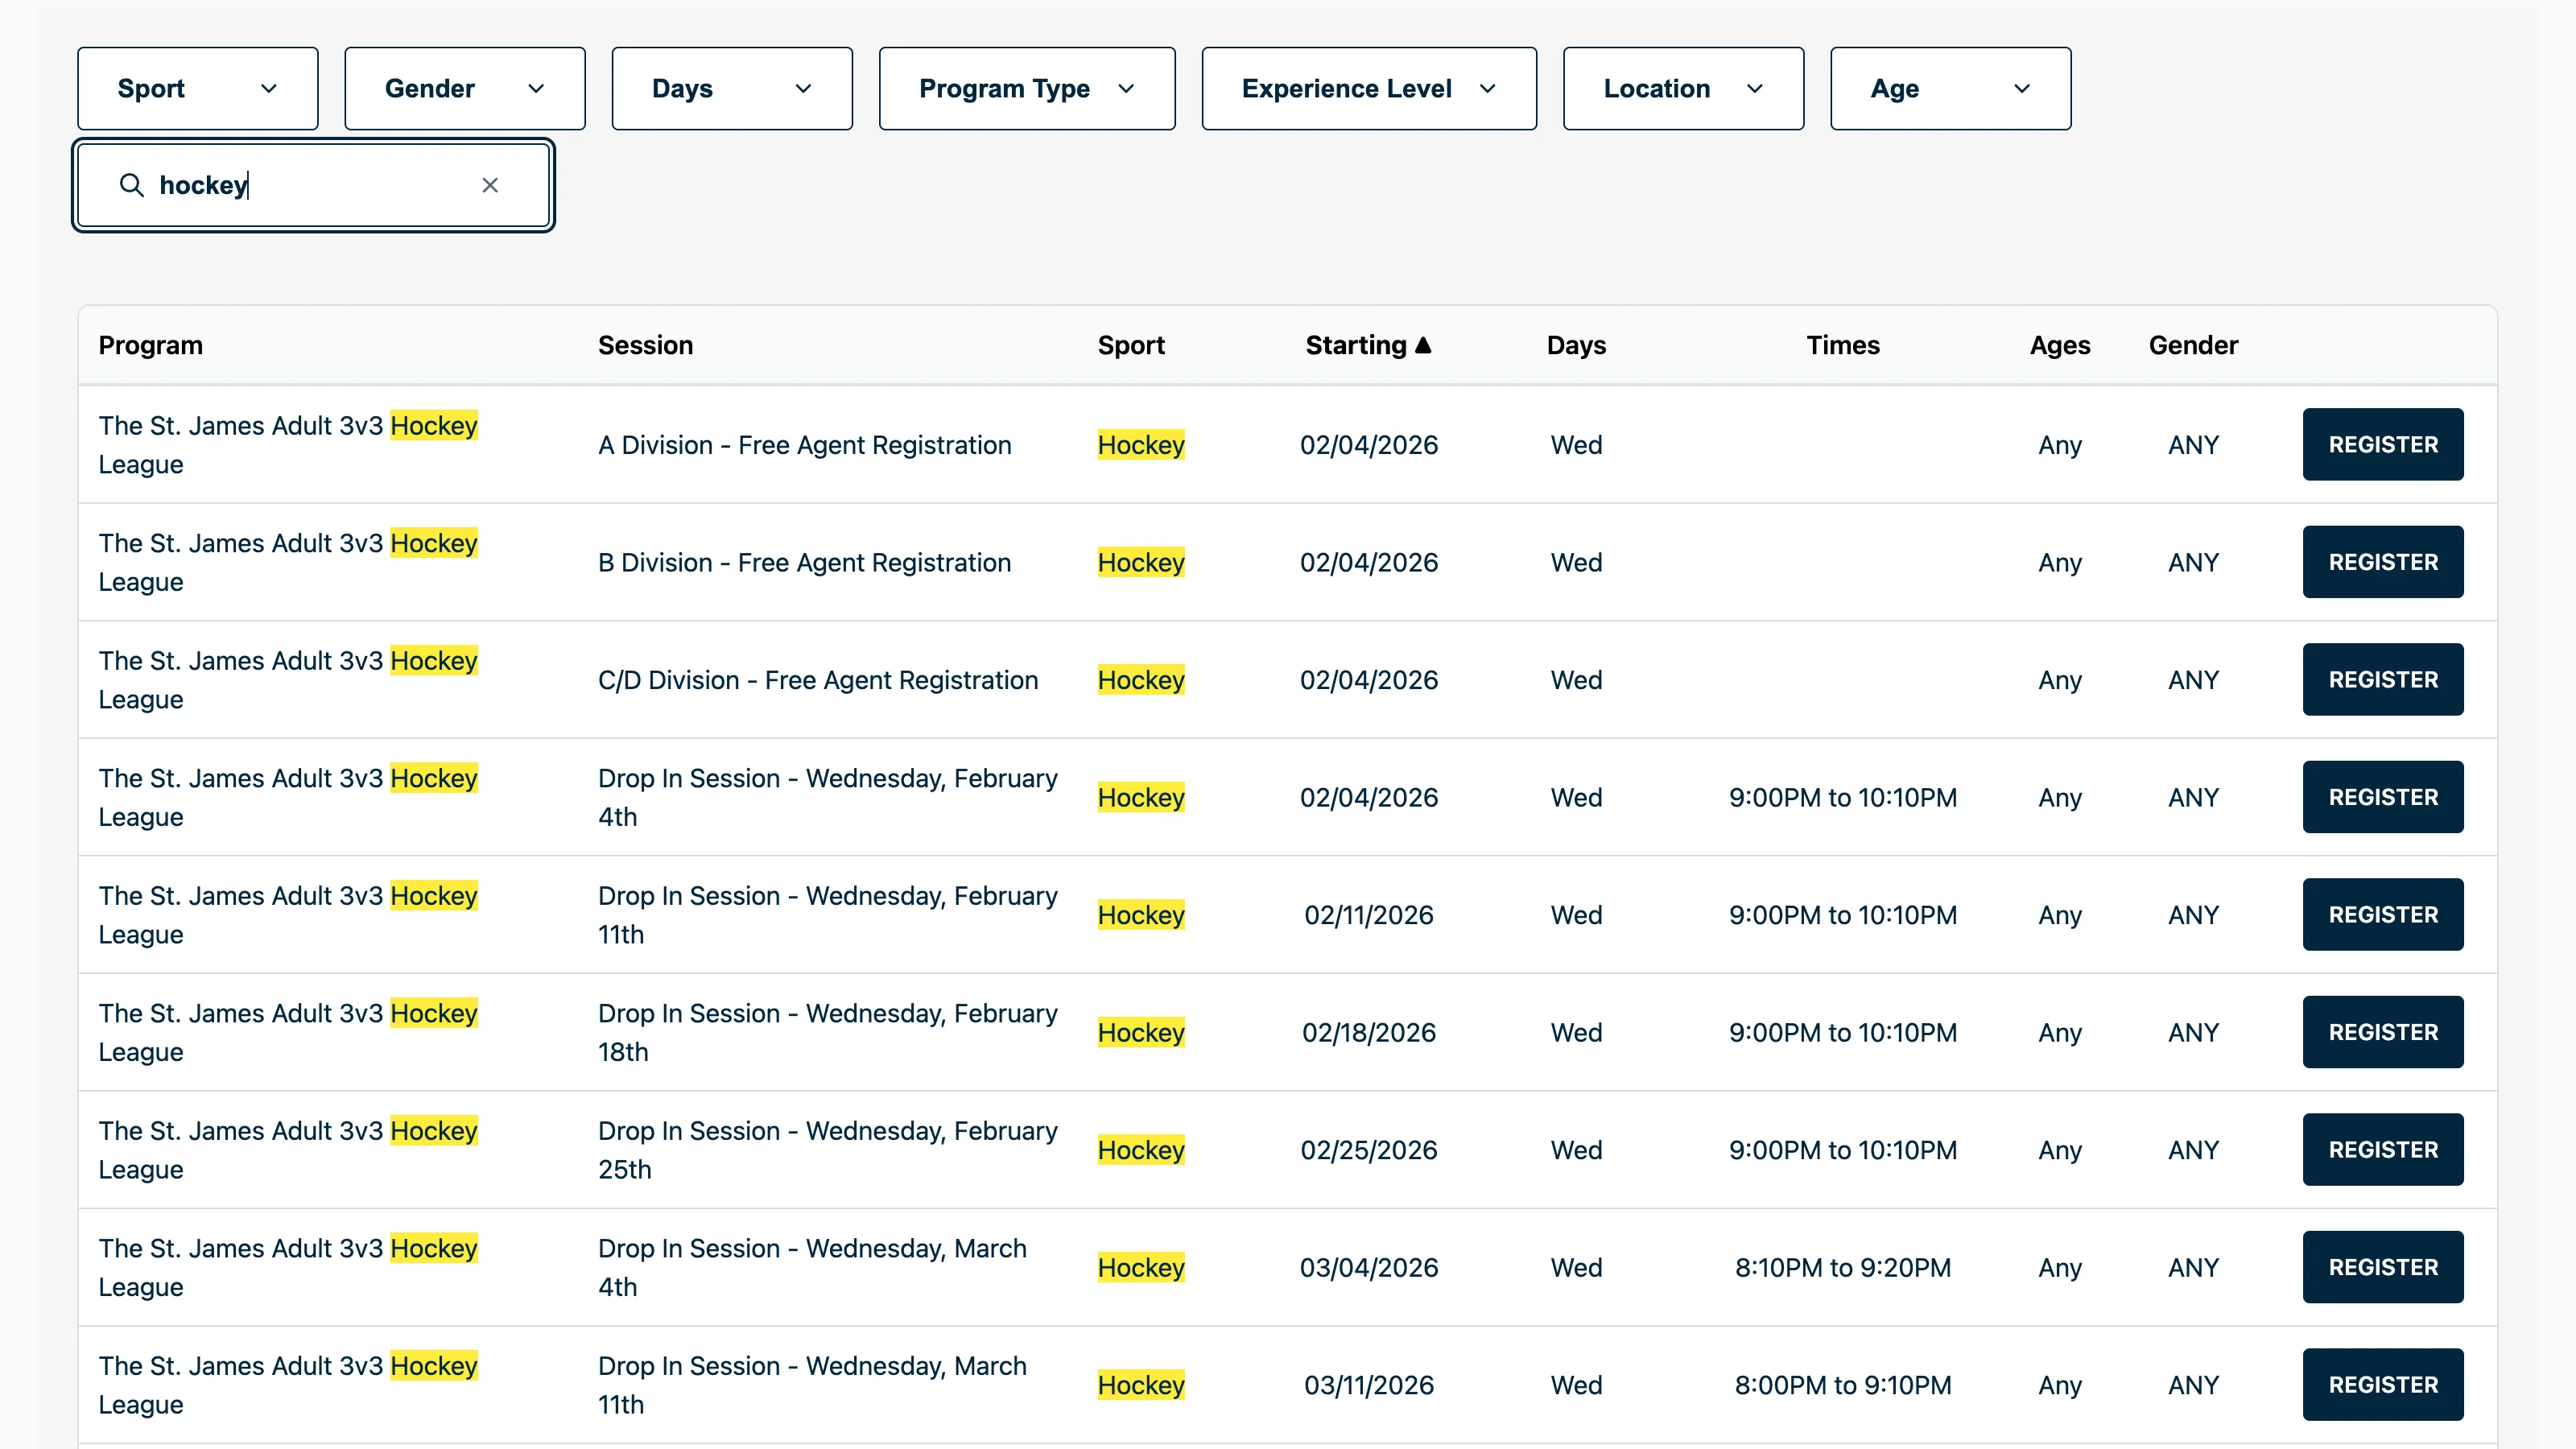Open the Sport filter dropdown

click(x=197, y=88)
